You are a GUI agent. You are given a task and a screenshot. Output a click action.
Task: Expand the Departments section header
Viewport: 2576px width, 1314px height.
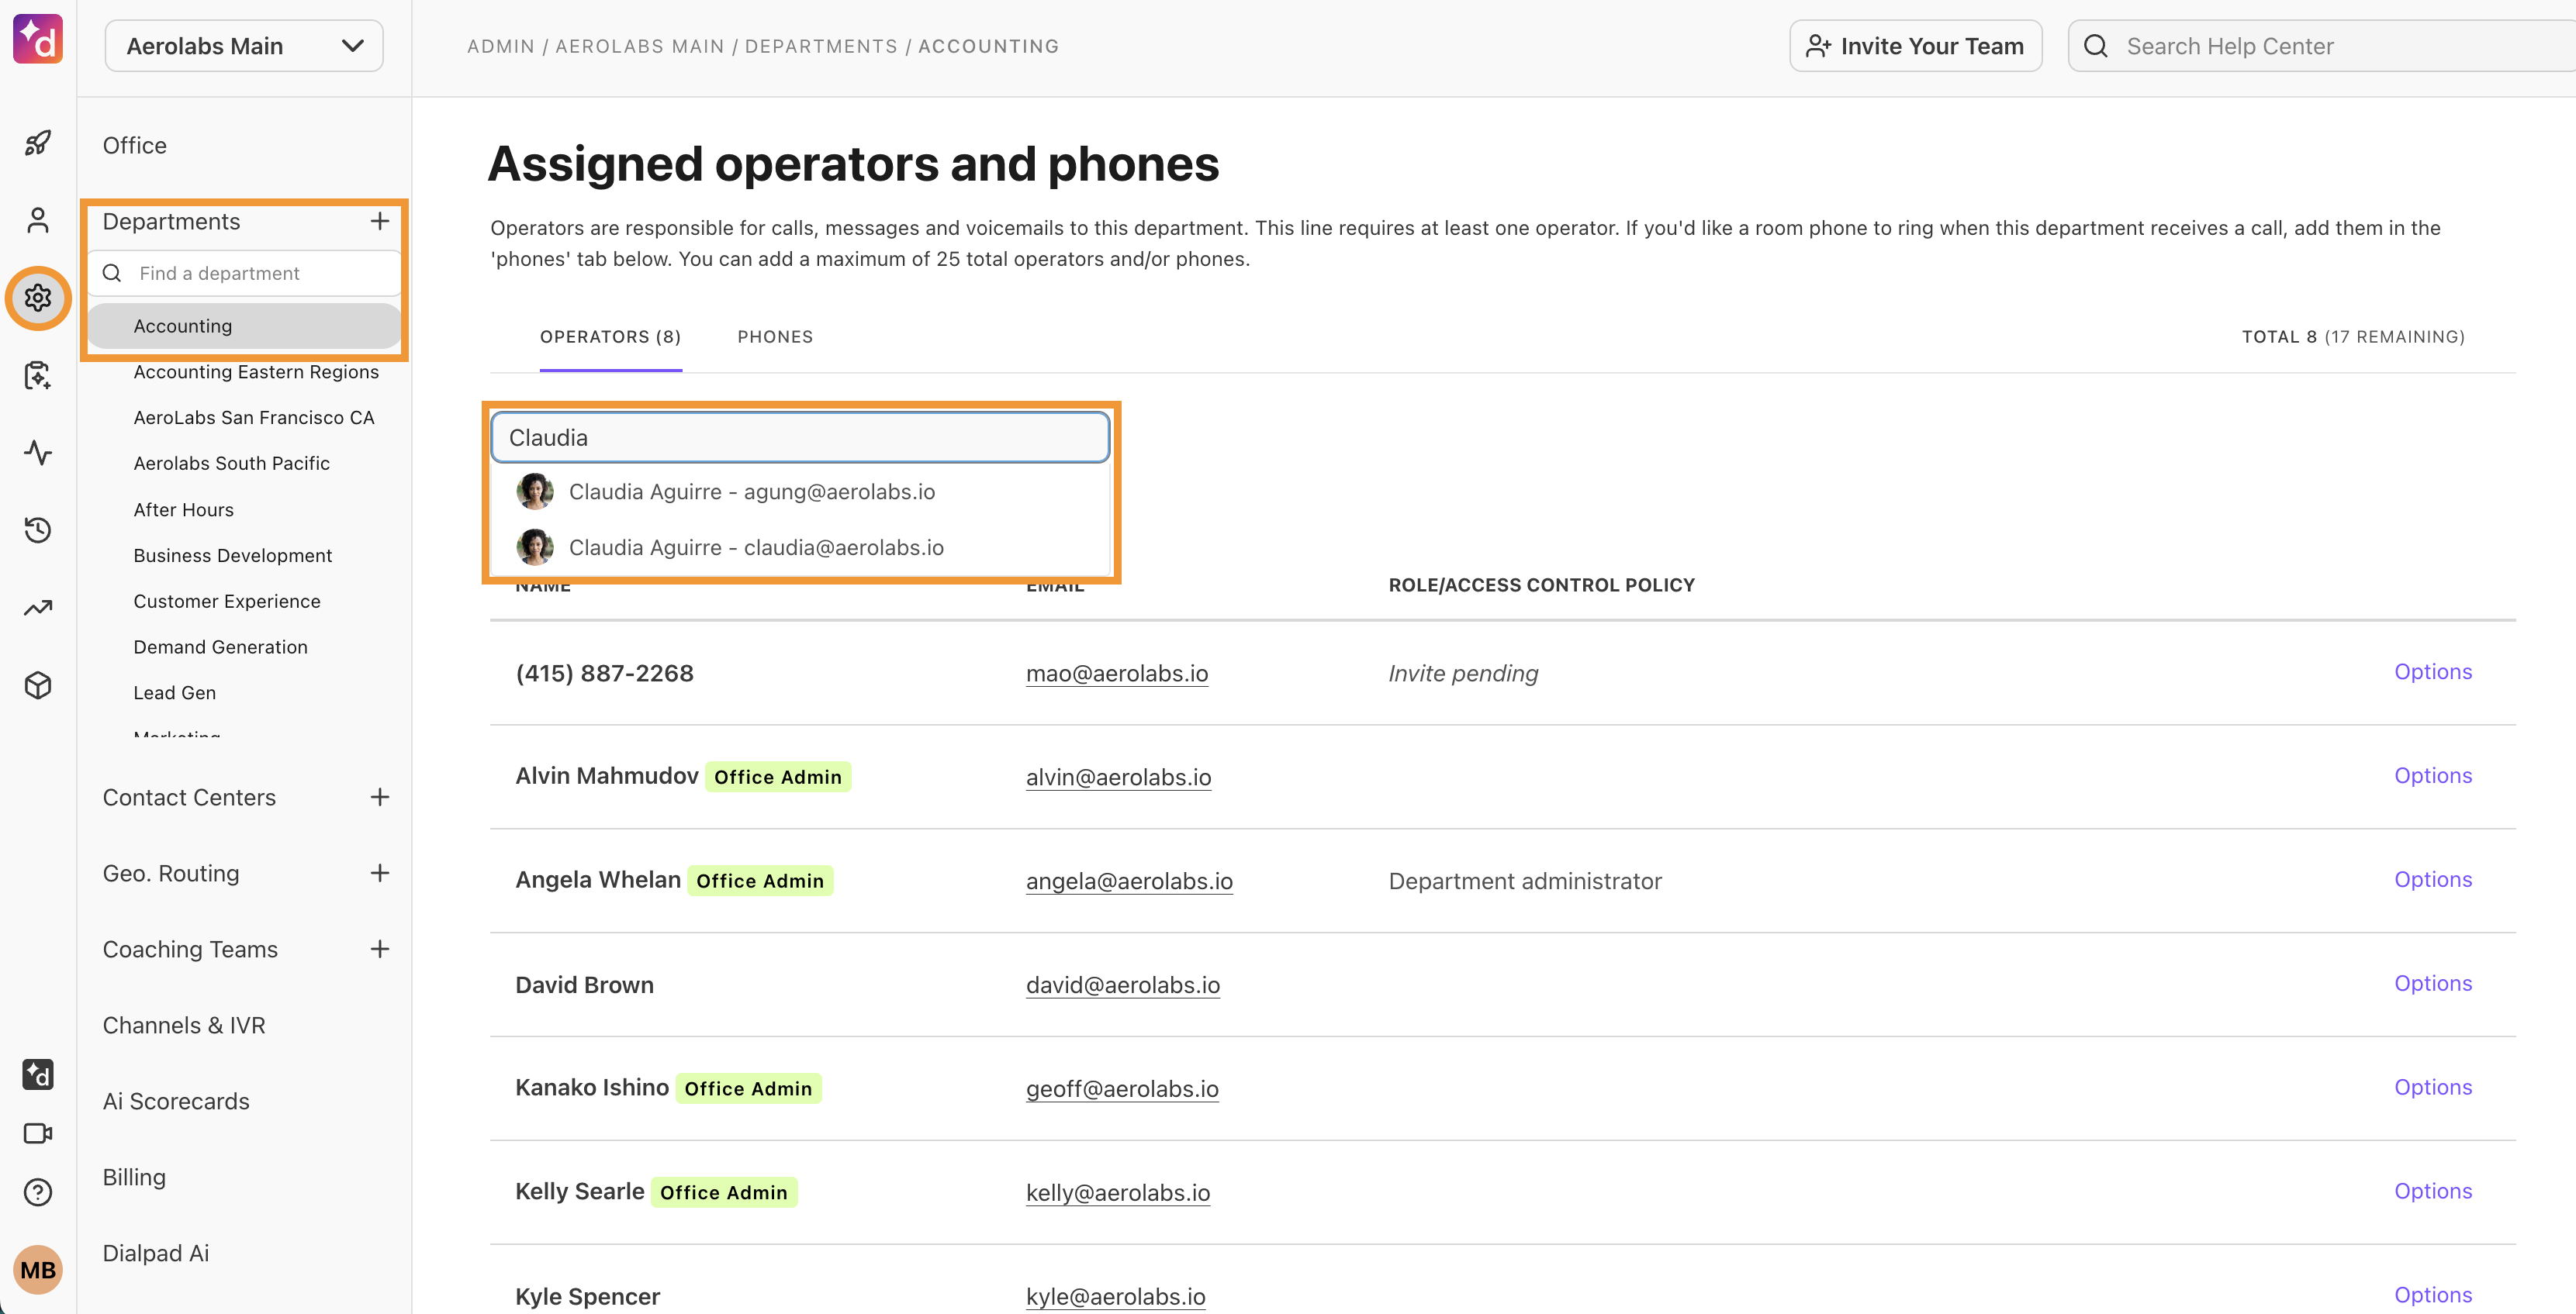(x=171, y=221)
